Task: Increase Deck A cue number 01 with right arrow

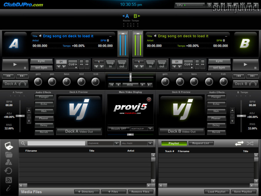Action: pos(64,67)
